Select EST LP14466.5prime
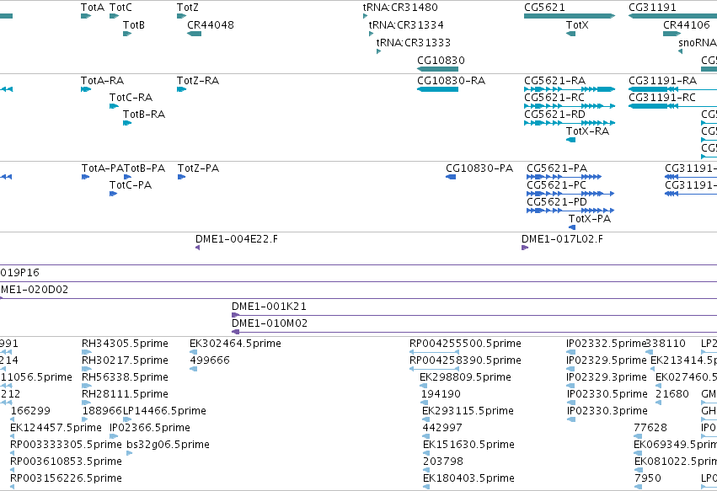The width and height of the screenshot is (717, 491). tap(127, 419)
